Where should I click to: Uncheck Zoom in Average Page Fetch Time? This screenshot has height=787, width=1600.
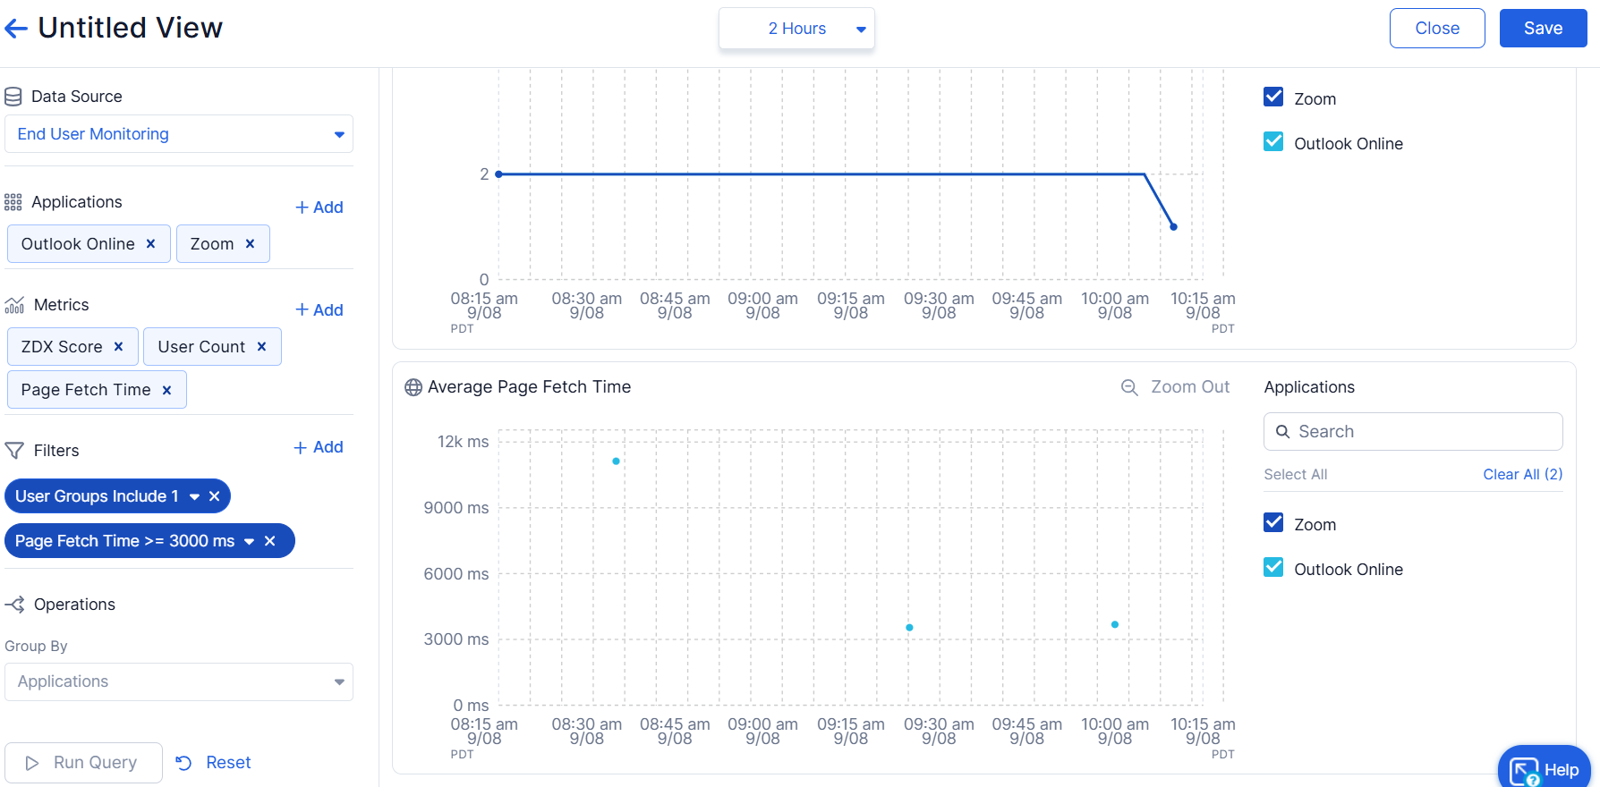click(1273, 523)
